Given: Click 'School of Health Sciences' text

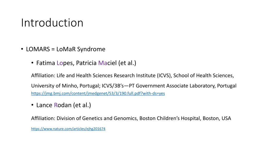Looking at the screenshot, I should (203, 76).
